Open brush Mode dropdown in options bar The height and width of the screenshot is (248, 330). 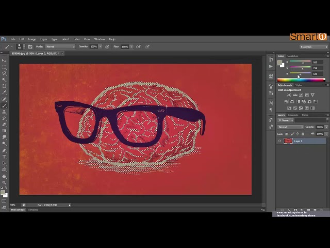60,47
